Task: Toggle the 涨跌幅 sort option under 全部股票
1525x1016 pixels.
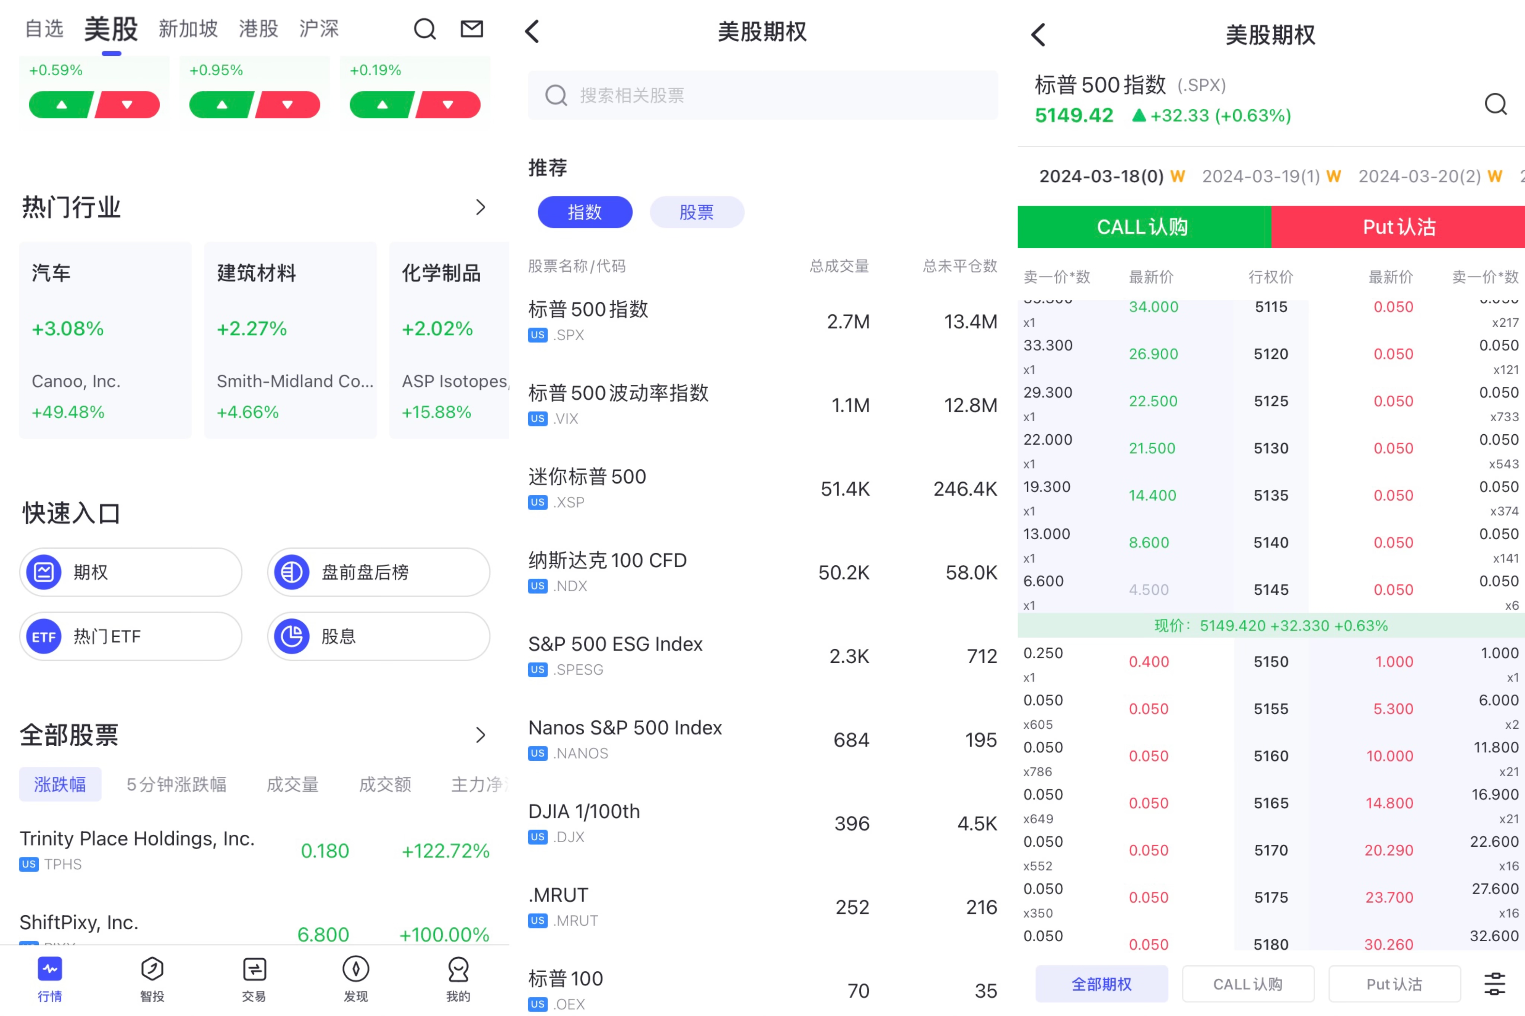Action: (x=60, y=784)
